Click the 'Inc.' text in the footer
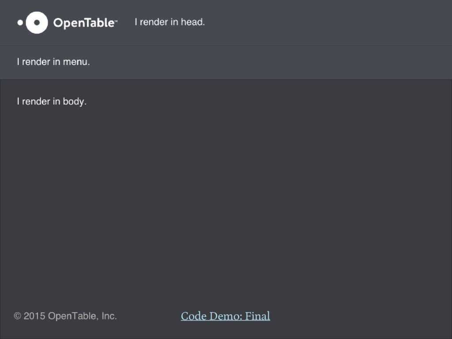Viewport: 452px width, 339px height. 109,316
